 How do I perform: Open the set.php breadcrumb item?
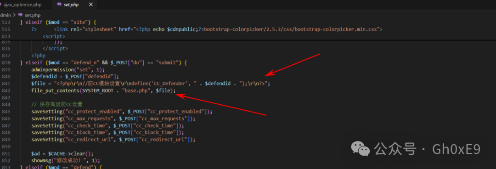coord(33,15)
